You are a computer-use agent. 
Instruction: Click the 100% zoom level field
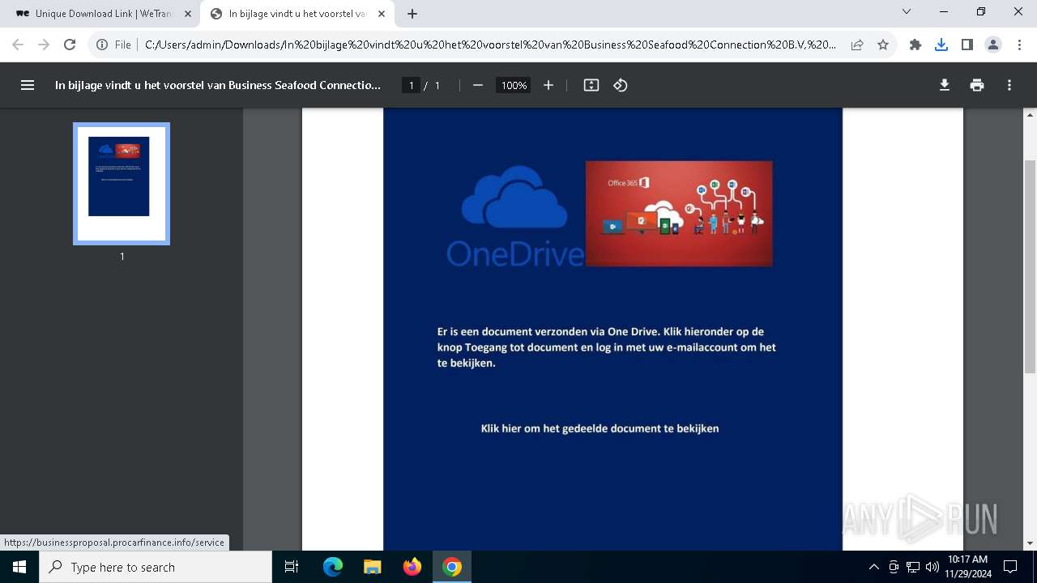coord(514,85)
